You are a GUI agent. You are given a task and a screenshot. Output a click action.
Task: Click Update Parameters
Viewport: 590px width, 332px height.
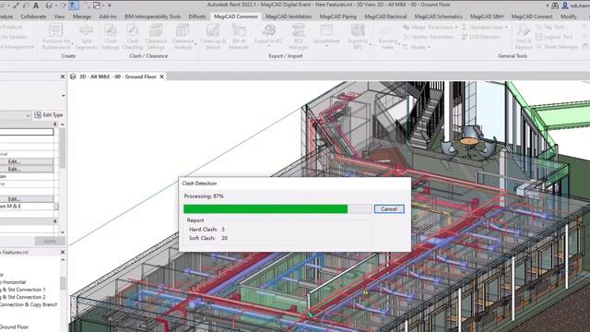(x=429, y=37)
